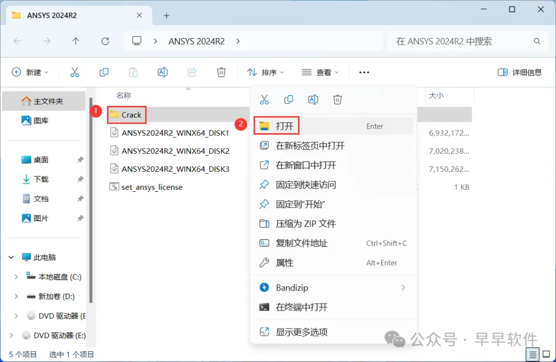This screenshot has width=556, height=362.
Task: Select the set_ansys_license file
Action: (x=146, y=187)
